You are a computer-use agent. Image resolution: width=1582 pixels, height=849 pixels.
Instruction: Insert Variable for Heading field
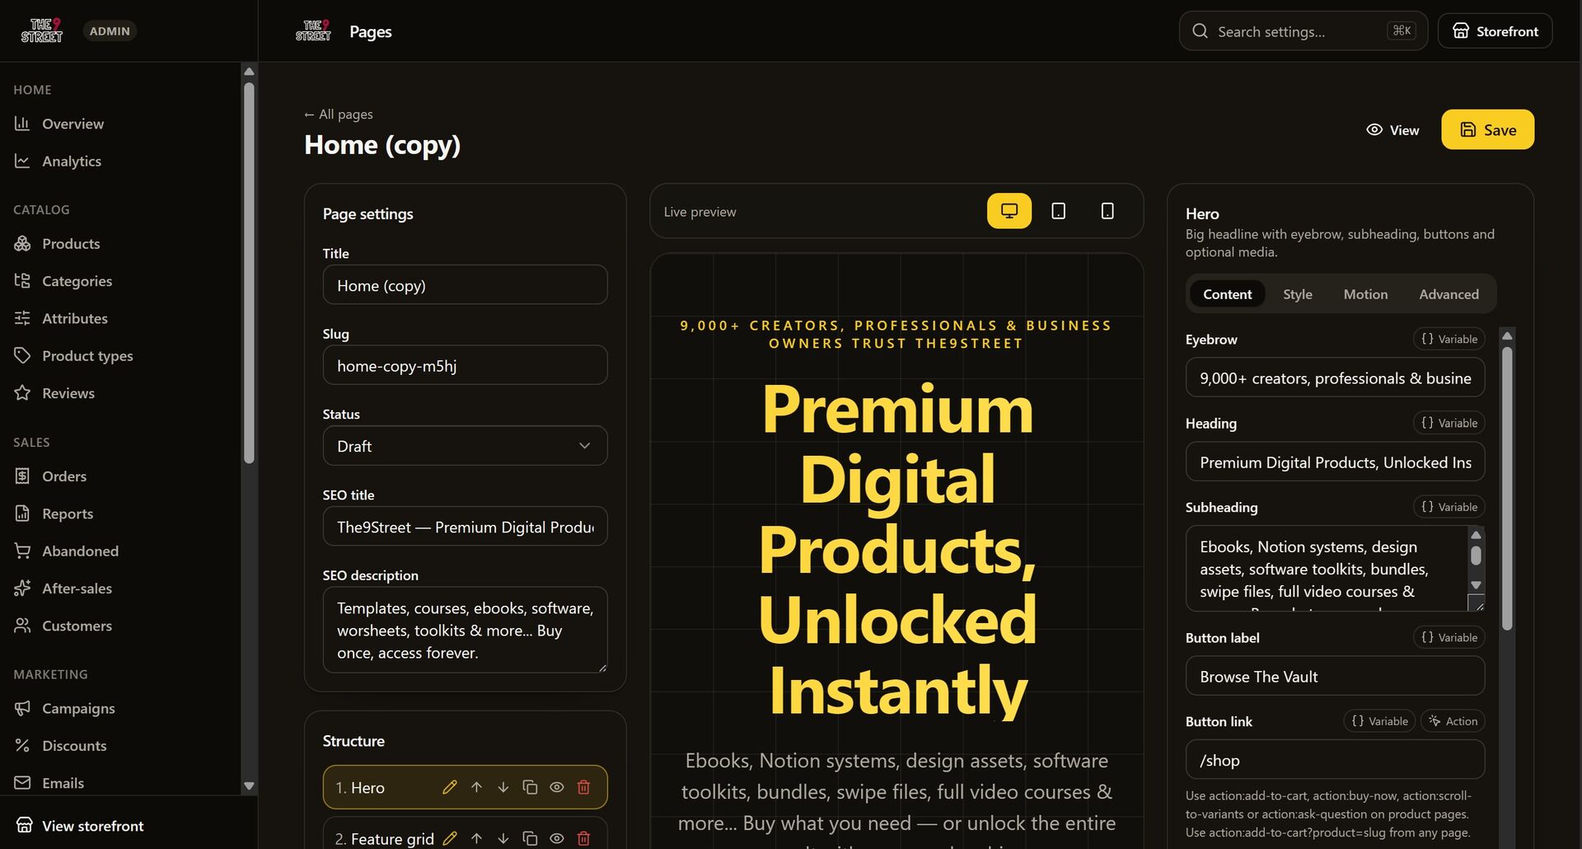coord(1449,423)
